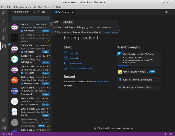Screen dimensions: 175x136
Task: Click the errors and warnings status indicator
Action: (x=7, y=134)
